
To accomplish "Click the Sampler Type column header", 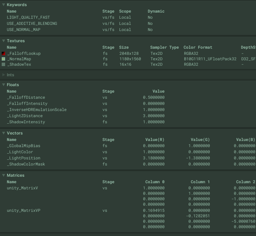I will (164, 47).
